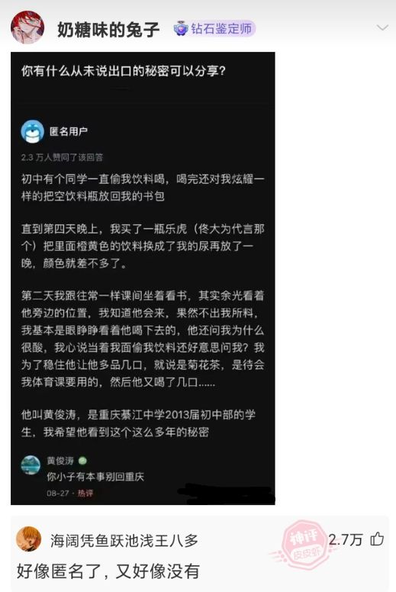
Task: Open the embedded dark screenshot image
Action: (x=143, y=278)
